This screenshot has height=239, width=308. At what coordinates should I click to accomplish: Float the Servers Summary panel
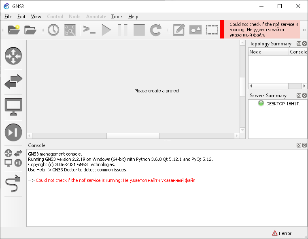click(299, 96)
